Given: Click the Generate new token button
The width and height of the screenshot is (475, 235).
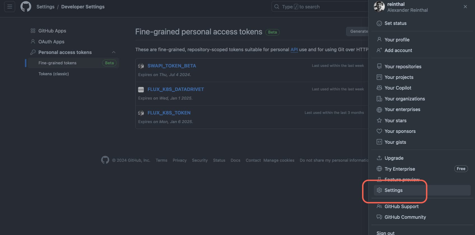Looking at the screenshot, I should click(x=357, y=31).
